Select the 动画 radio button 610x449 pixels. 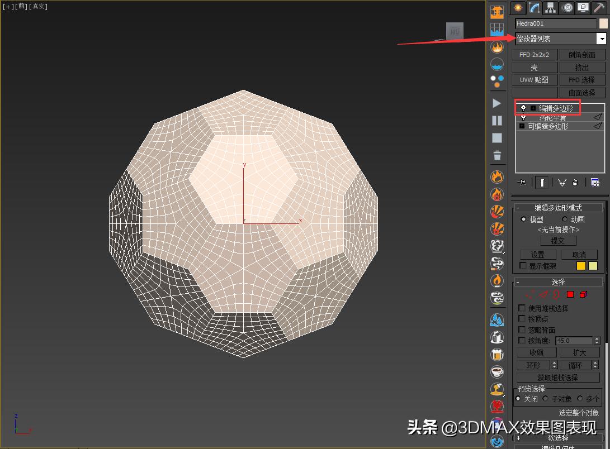[x=565, y=219]
